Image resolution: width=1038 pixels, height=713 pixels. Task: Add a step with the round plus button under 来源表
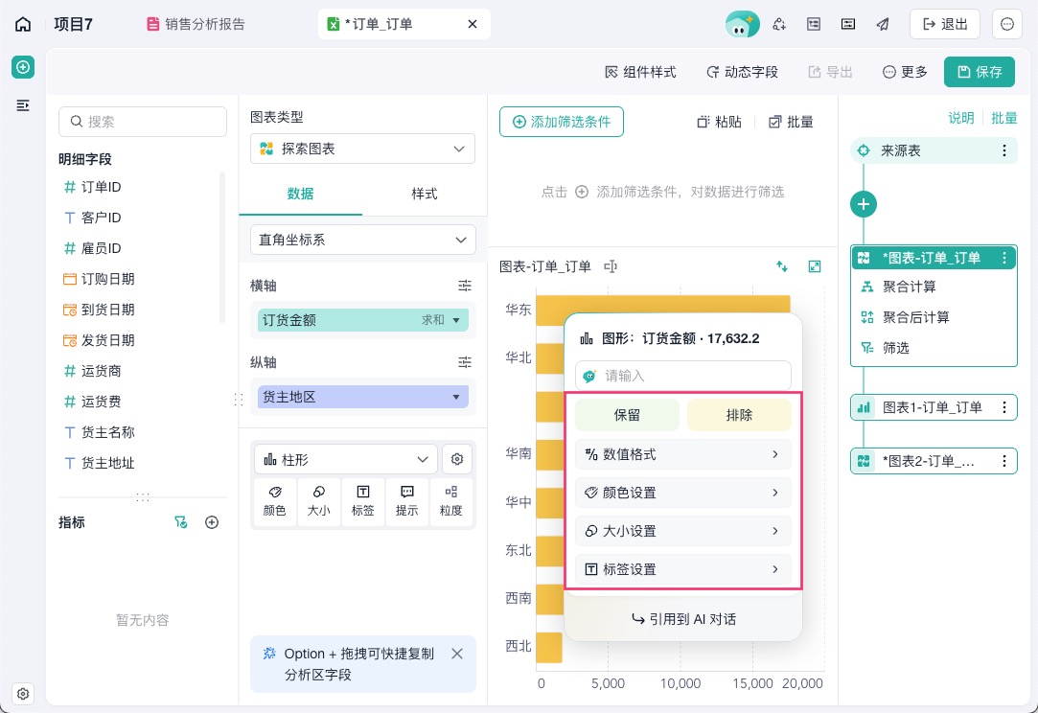tap(864, 204)
